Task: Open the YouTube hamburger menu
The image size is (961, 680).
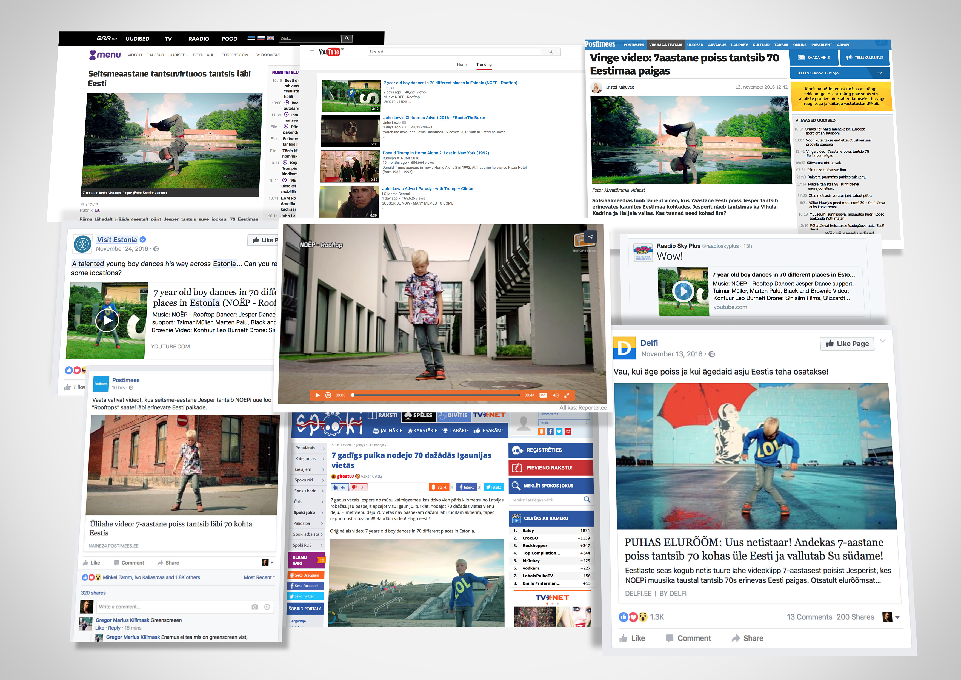Action: [x=311, y=52]
